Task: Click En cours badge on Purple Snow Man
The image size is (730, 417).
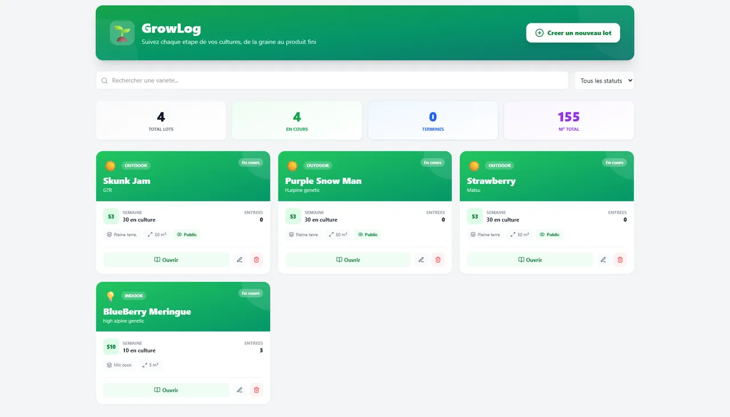Action: [432, 163]
